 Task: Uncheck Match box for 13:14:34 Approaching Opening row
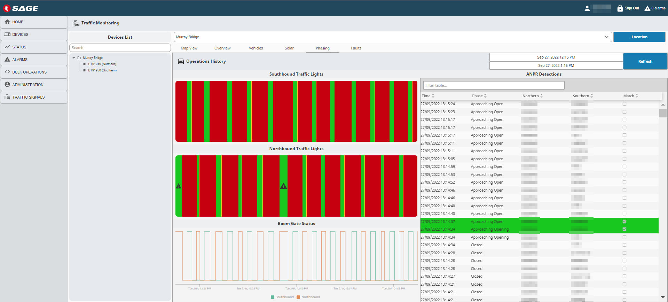624,229
